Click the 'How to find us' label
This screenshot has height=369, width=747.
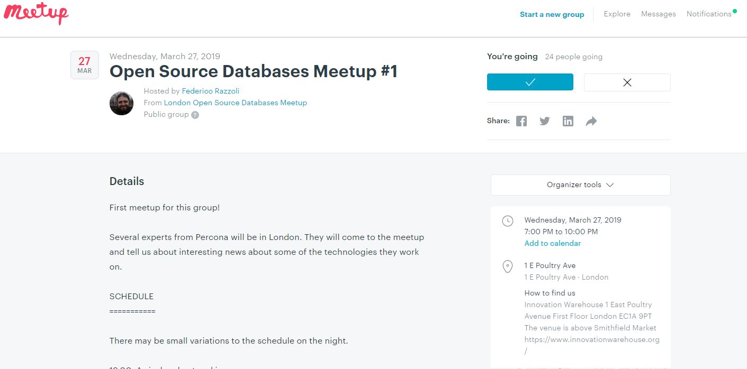pyautogui.click(x=550, y=293)
